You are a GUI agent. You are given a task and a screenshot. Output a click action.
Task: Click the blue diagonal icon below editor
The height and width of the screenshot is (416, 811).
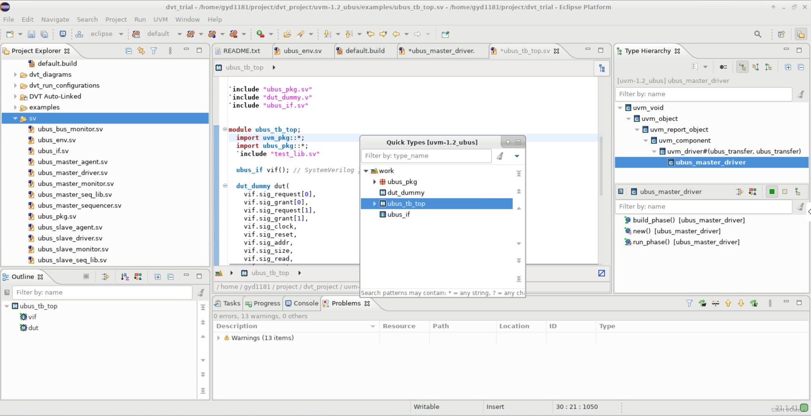601,273
